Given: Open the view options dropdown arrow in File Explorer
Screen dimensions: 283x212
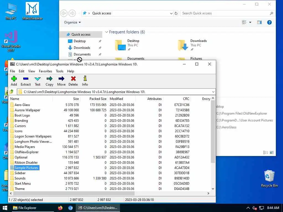Looking at the screenshot, I should click(250, 22).
